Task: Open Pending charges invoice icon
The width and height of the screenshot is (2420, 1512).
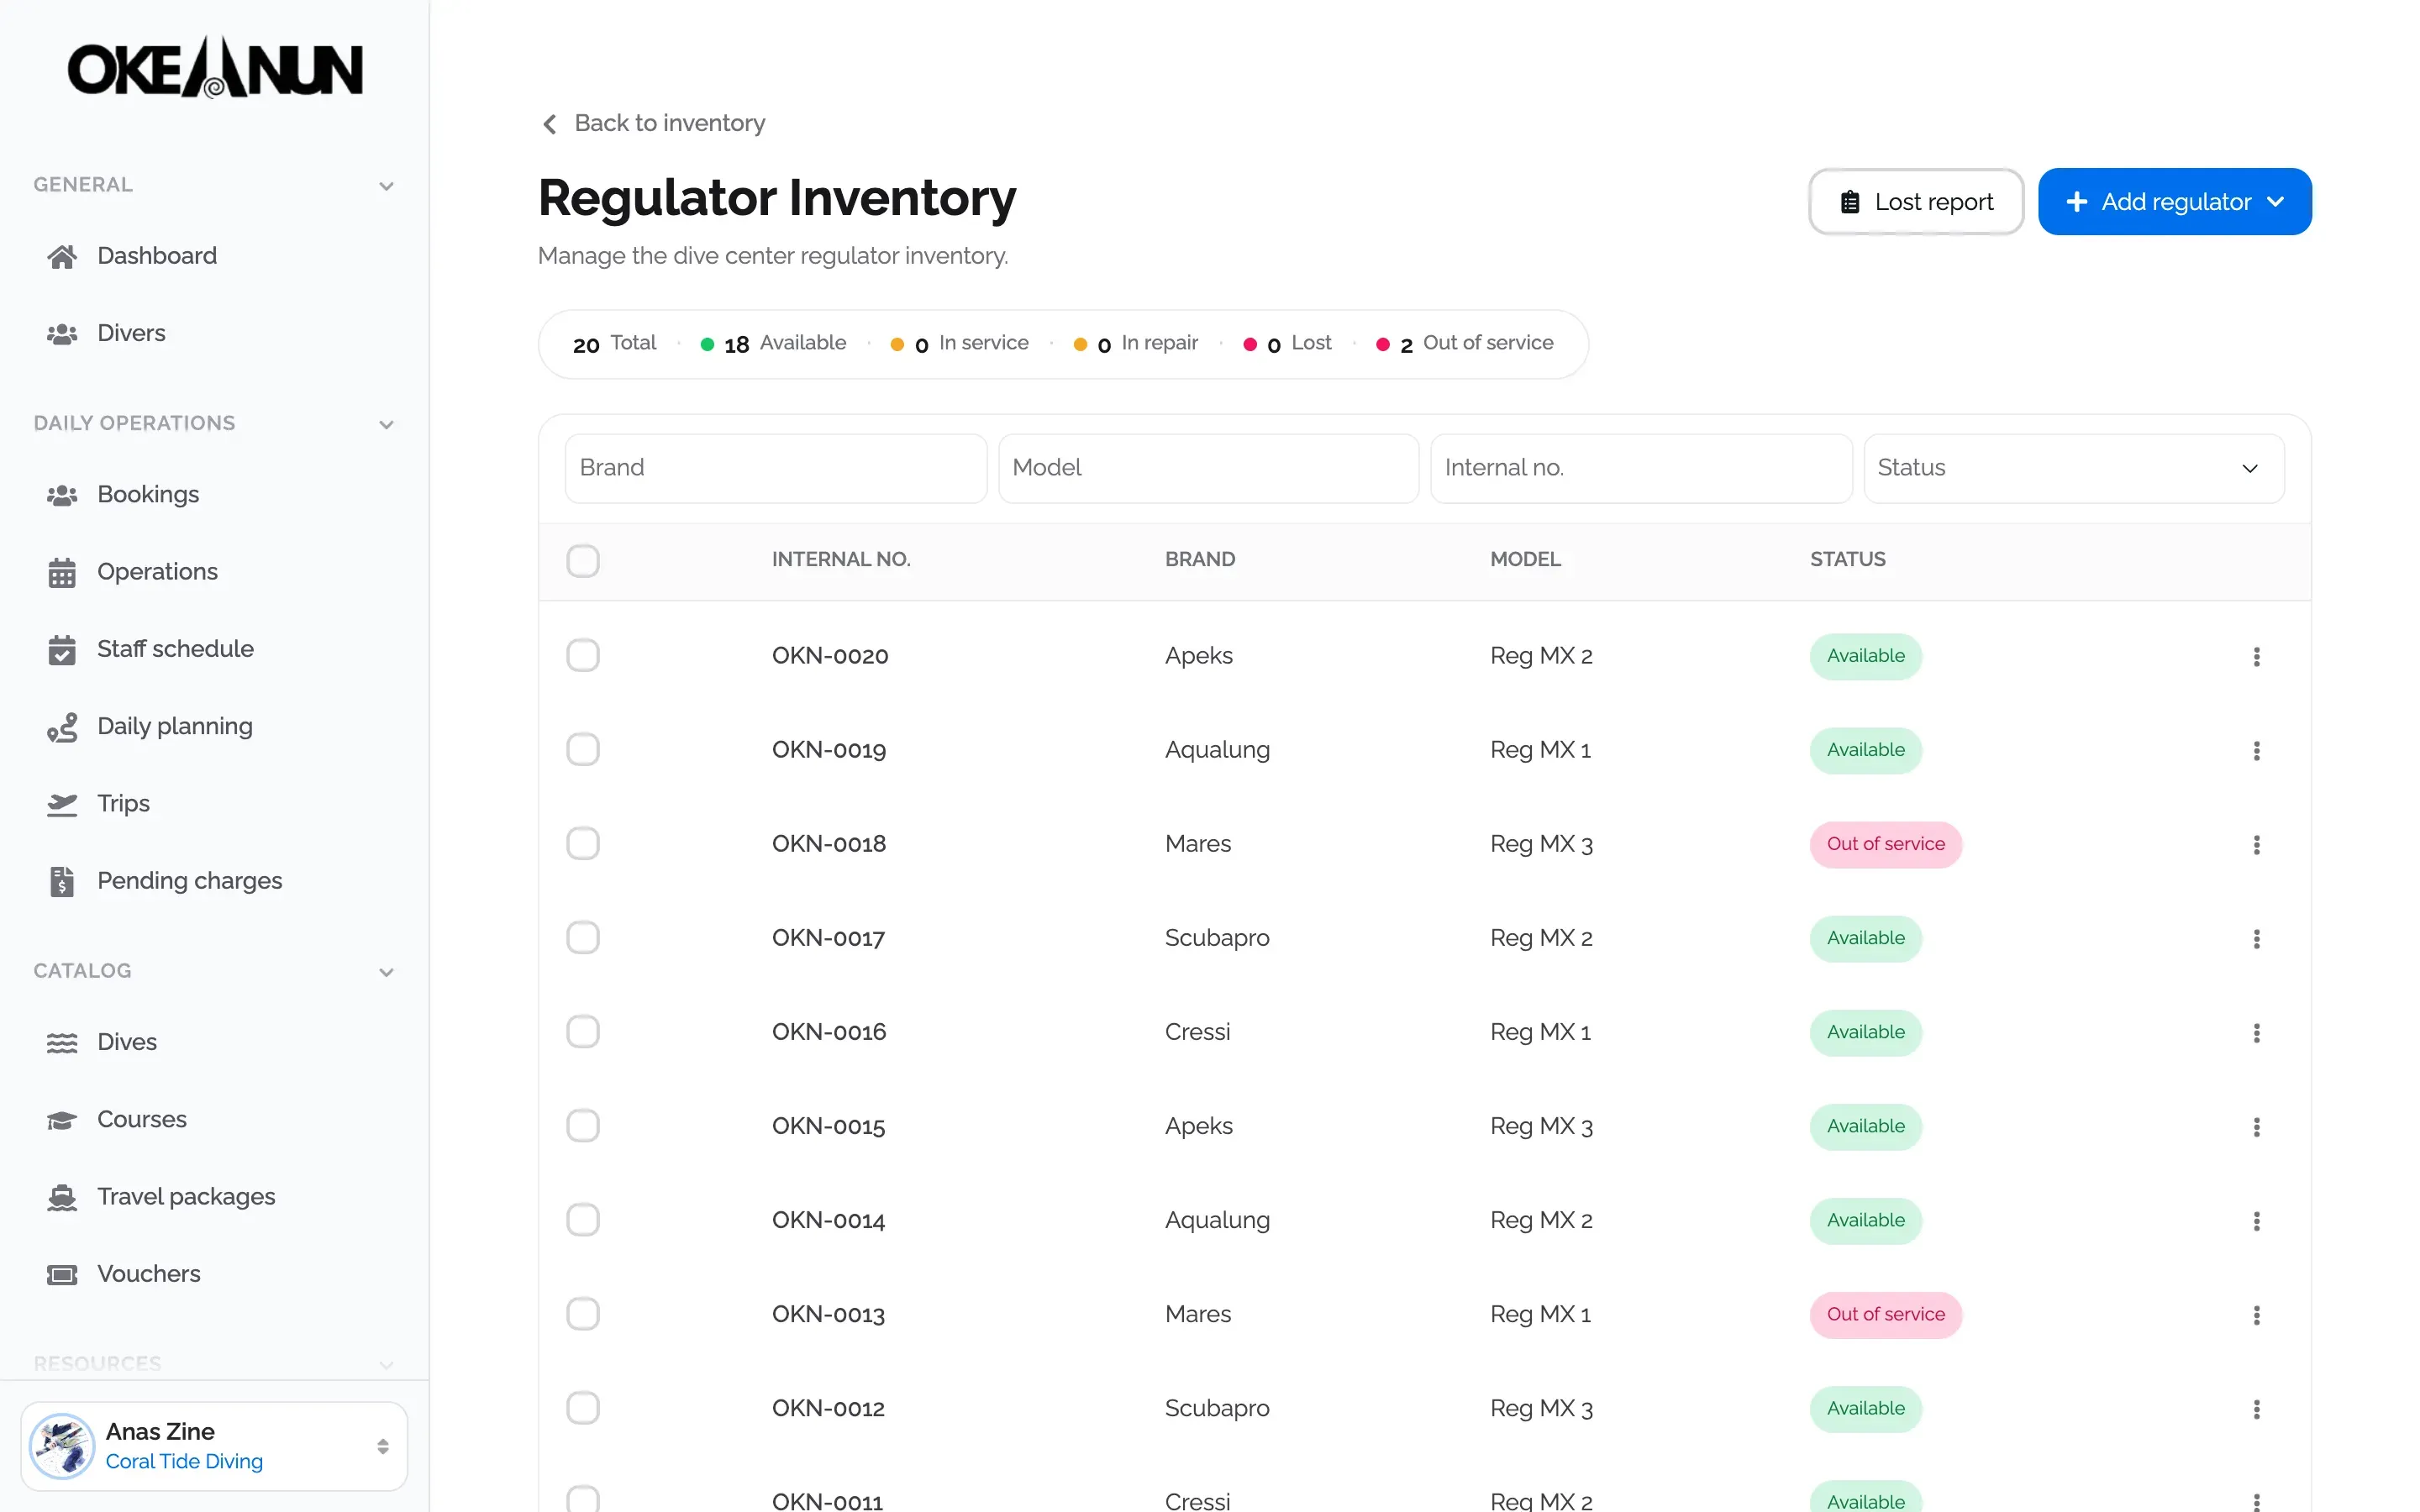Action: click(62, 881)
